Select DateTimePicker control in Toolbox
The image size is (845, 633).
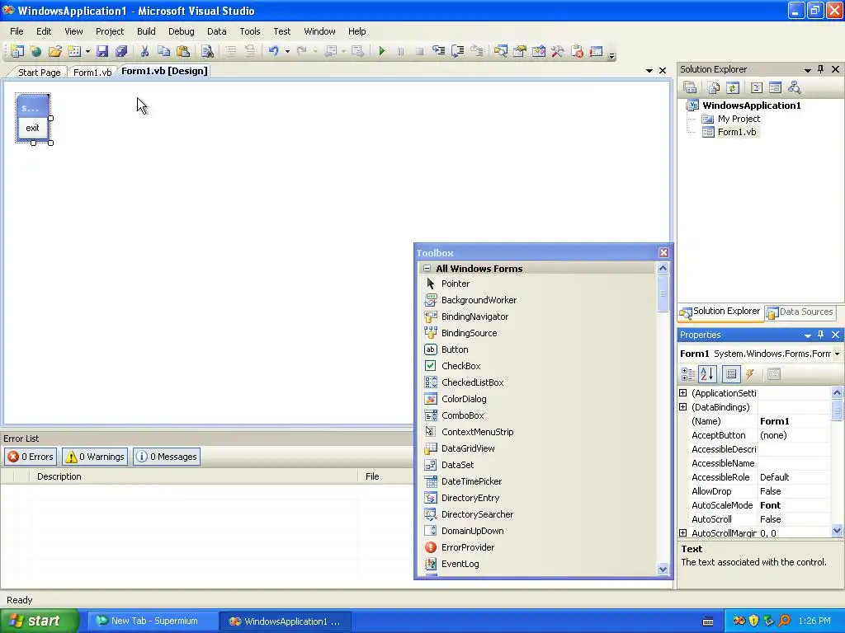[x=471, y=481]
